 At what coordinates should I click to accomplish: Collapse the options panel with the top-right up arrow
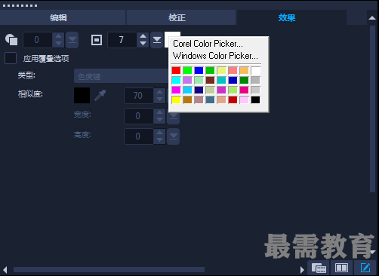click(372, 17)
